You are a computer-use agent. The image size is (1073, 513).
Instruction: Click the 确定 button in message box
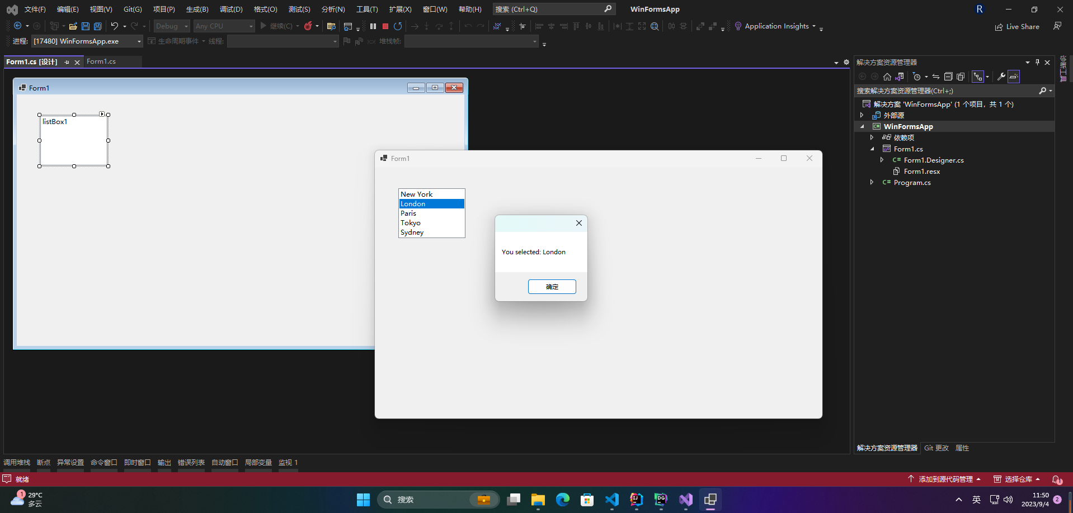click(552, 287)
